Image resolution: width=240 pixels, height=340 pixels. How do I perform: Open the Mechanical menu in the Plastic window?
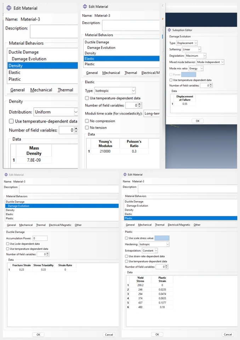click(x=145, y=225)
